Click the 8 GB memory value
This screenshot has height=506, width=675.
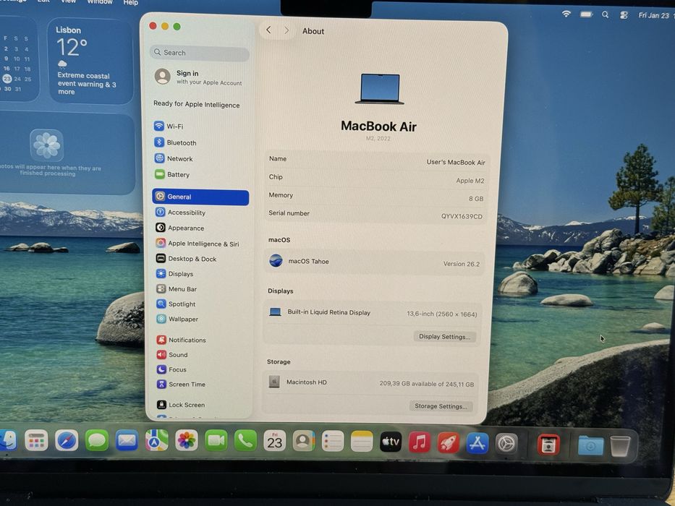(476, 198)
